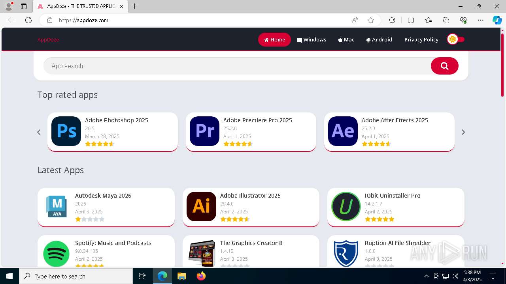Click the red search magnifier button
Screen dimensions: 506x284
pyautogui.click(x=444, y=66)
